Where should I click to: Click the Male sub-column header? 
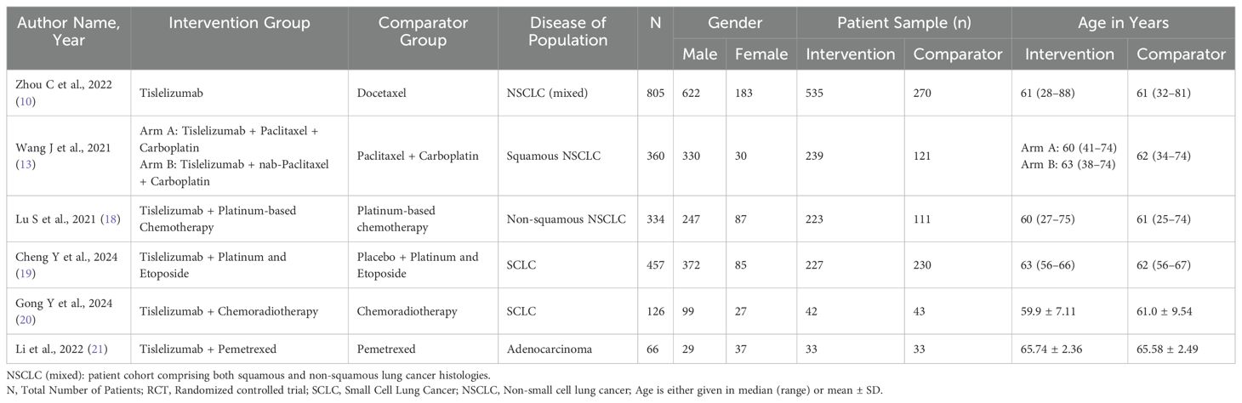click(699, 54)
